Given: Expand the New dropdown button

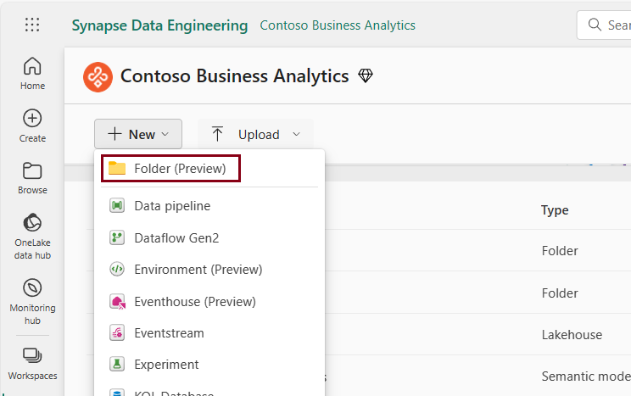Looking at the screenshot, I should point(138,134).
